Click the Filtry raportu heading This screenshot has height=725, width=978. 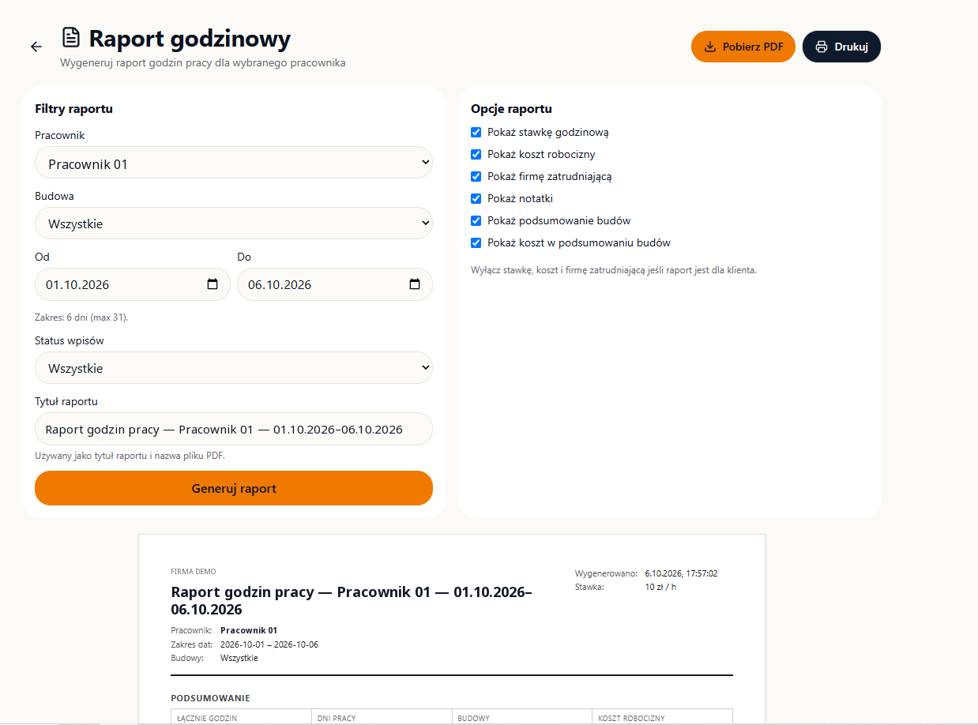tap(73, 109)
